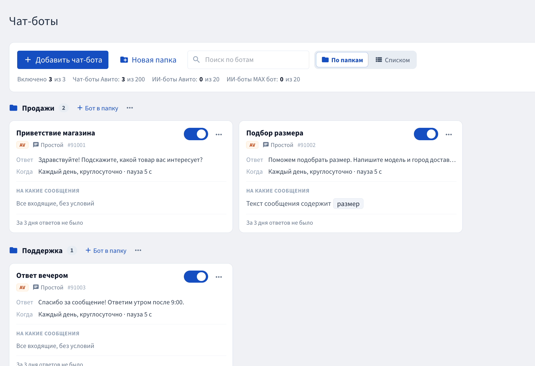
Task: Click the Поможем подобрать размер reply text
Action: [x=362, y=160]
